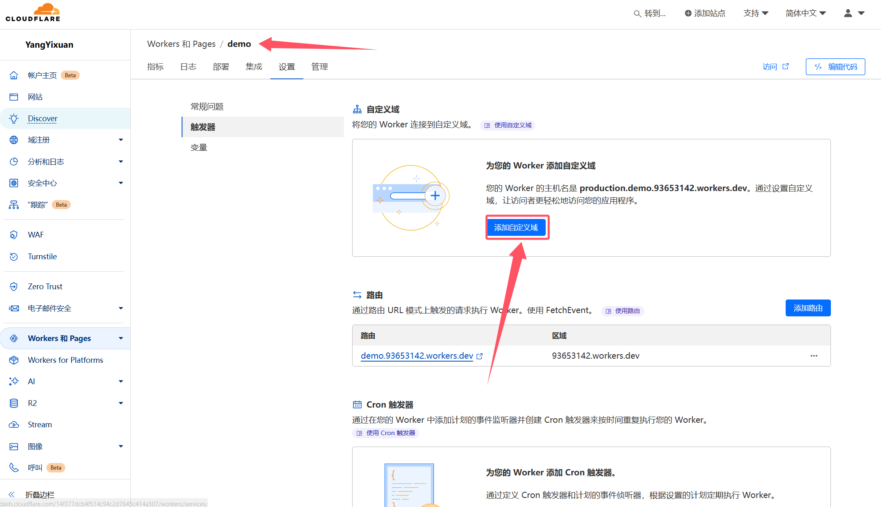Click the email security envelope icon
Viewport: 881px width, 507px height.
click(14, 308)
